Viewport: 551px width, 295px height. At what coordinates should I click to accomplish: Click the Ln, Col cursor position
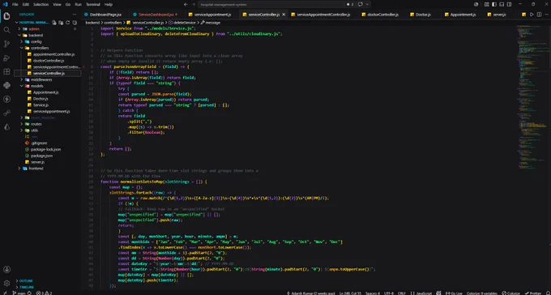tap(349, 293)
